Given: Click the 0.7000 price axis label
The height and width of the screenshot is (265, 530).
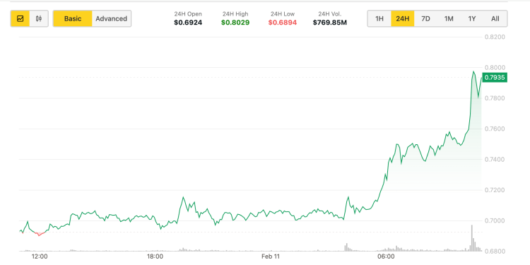Looking at the screenshot, I should pos(495,220).
